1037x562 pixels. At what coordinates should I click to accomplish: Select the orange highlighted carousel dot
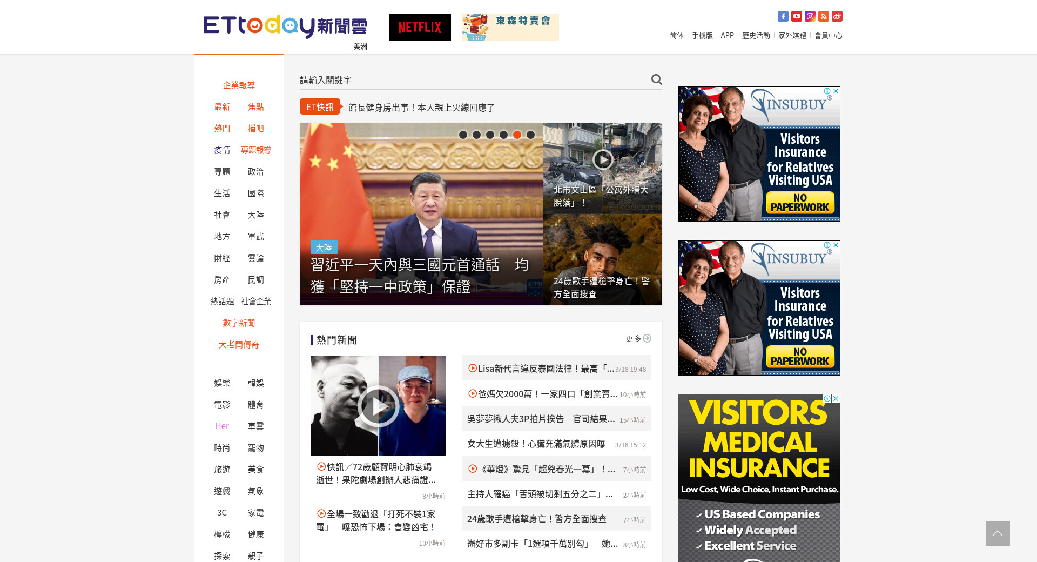click(x=517, y=135)
